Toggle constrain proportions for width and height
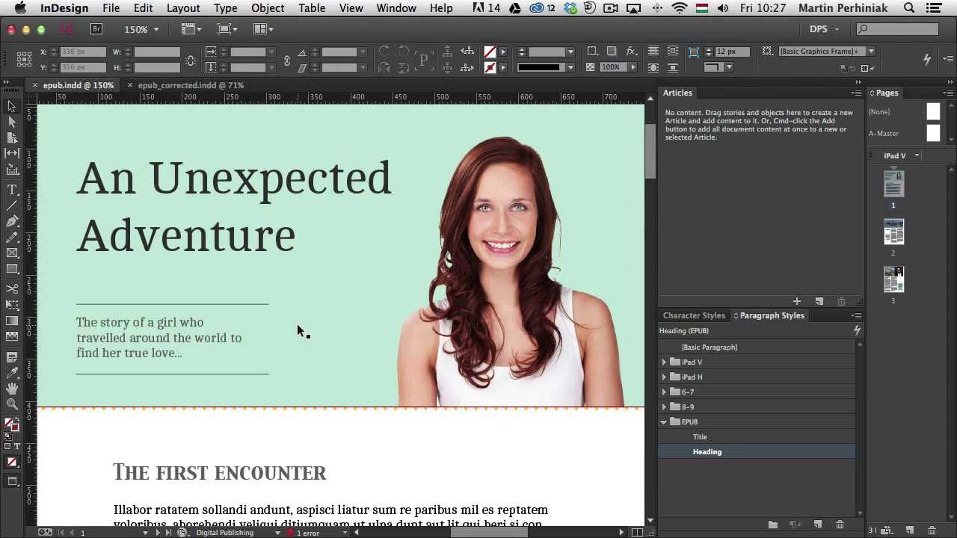 coord(191,60)
